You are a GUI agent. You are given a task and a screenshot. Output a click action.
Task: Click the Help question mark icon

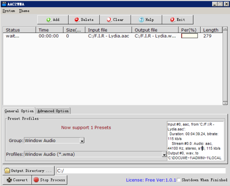141,20
